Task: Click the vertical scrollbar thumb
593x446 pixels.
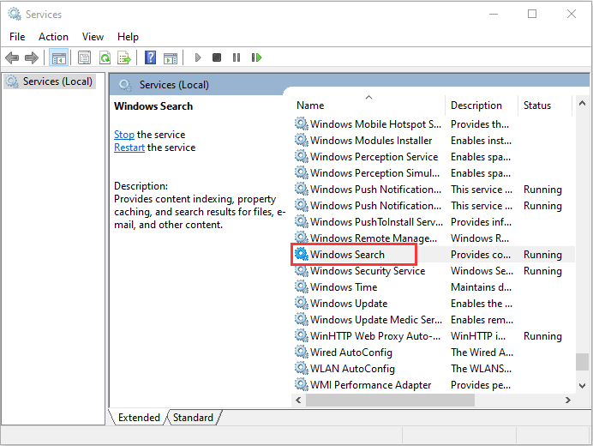Action: pyautogui.click(x=583, y=362)
